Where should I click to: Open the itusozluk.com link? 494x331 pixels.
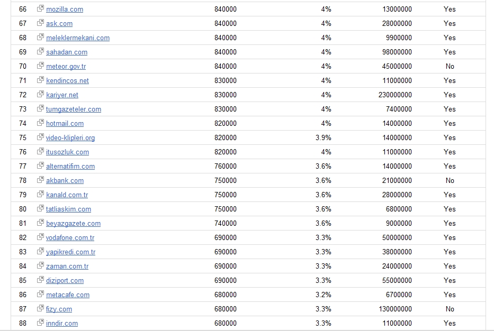[67, 152]
